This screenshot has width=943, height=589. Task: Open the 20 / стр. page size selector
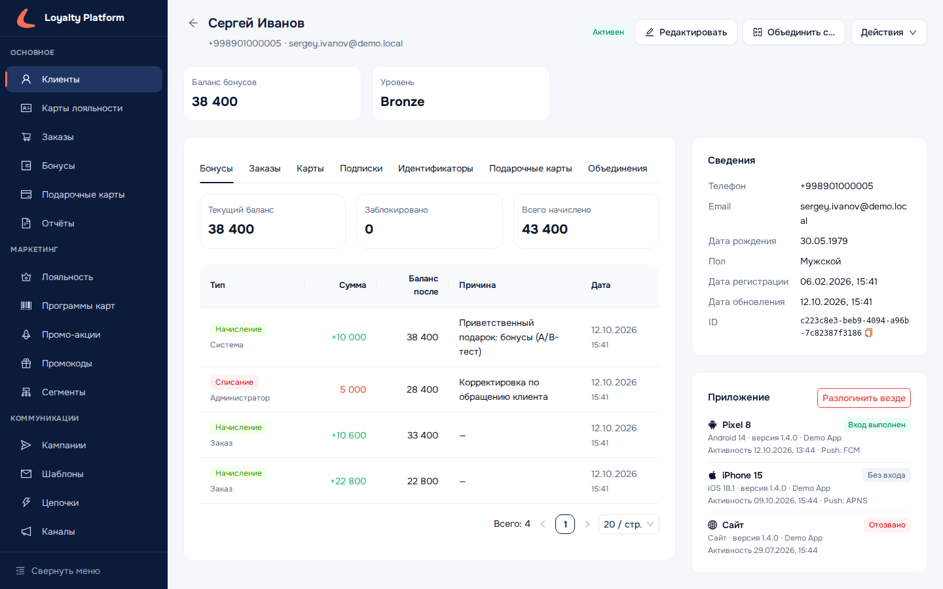point(629,524)
